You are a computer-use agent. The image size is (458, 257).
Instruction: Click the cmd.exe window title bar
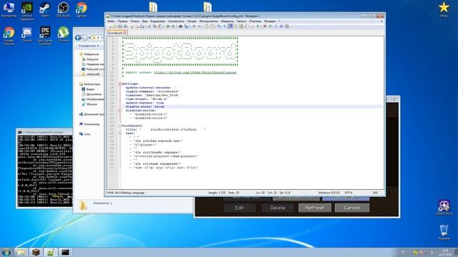[44, 132]
